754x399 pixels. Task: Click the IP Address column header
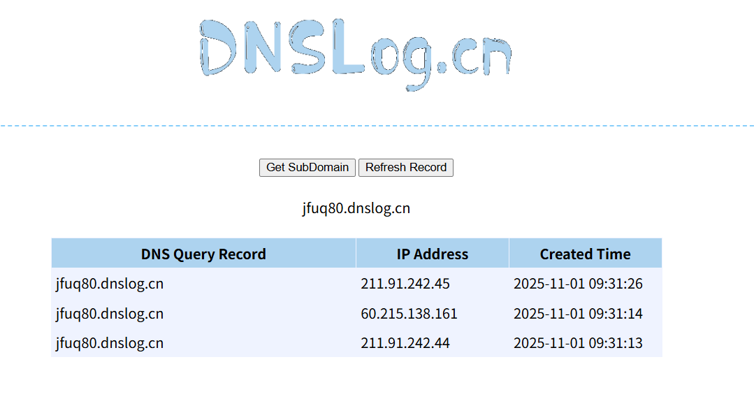pos(433,254)
